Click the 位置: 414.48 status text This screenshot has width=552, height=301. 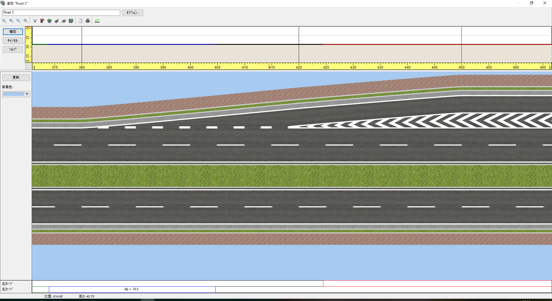click(53, 296)
